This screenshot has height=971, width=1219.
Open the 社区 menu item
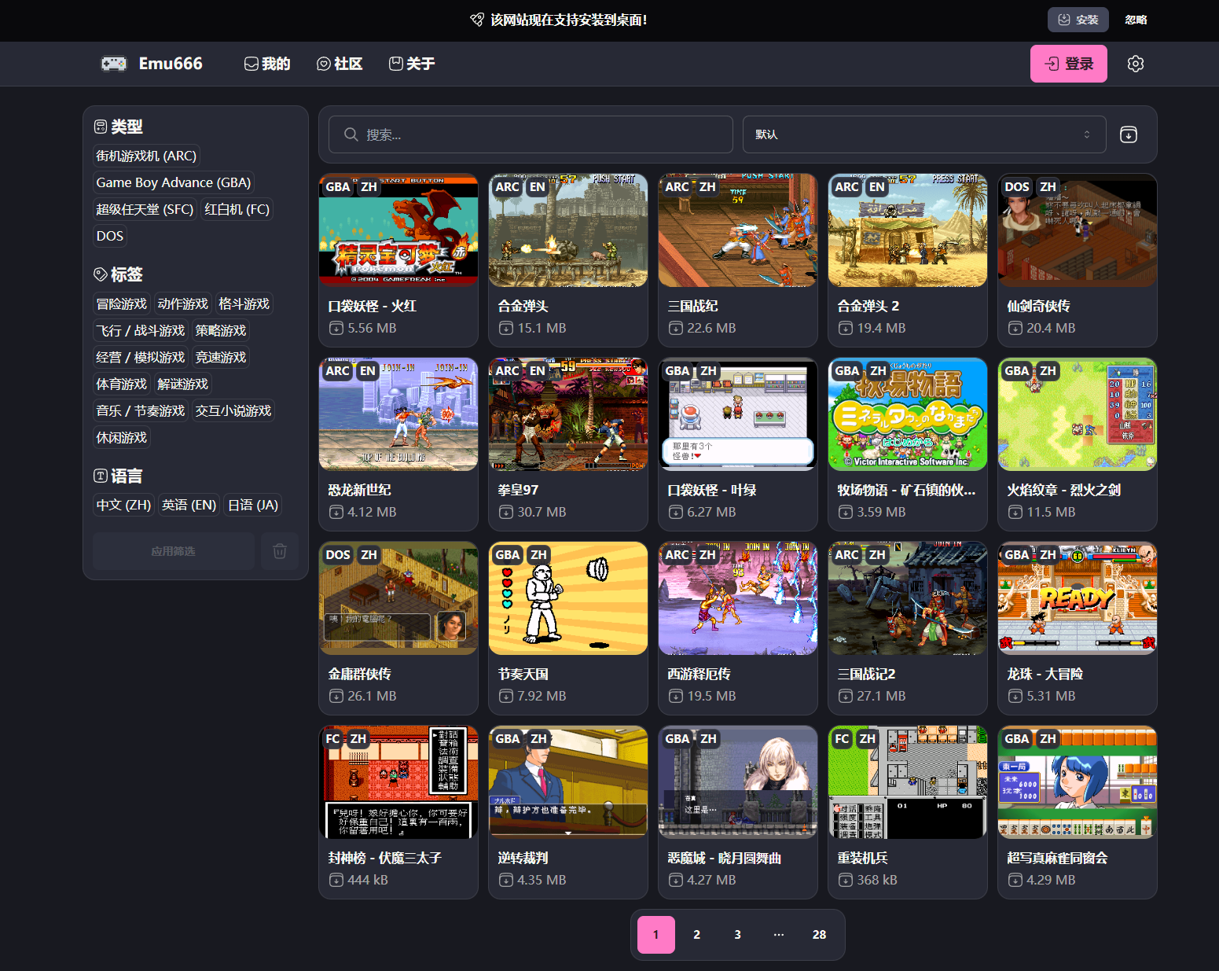(340, 64)
